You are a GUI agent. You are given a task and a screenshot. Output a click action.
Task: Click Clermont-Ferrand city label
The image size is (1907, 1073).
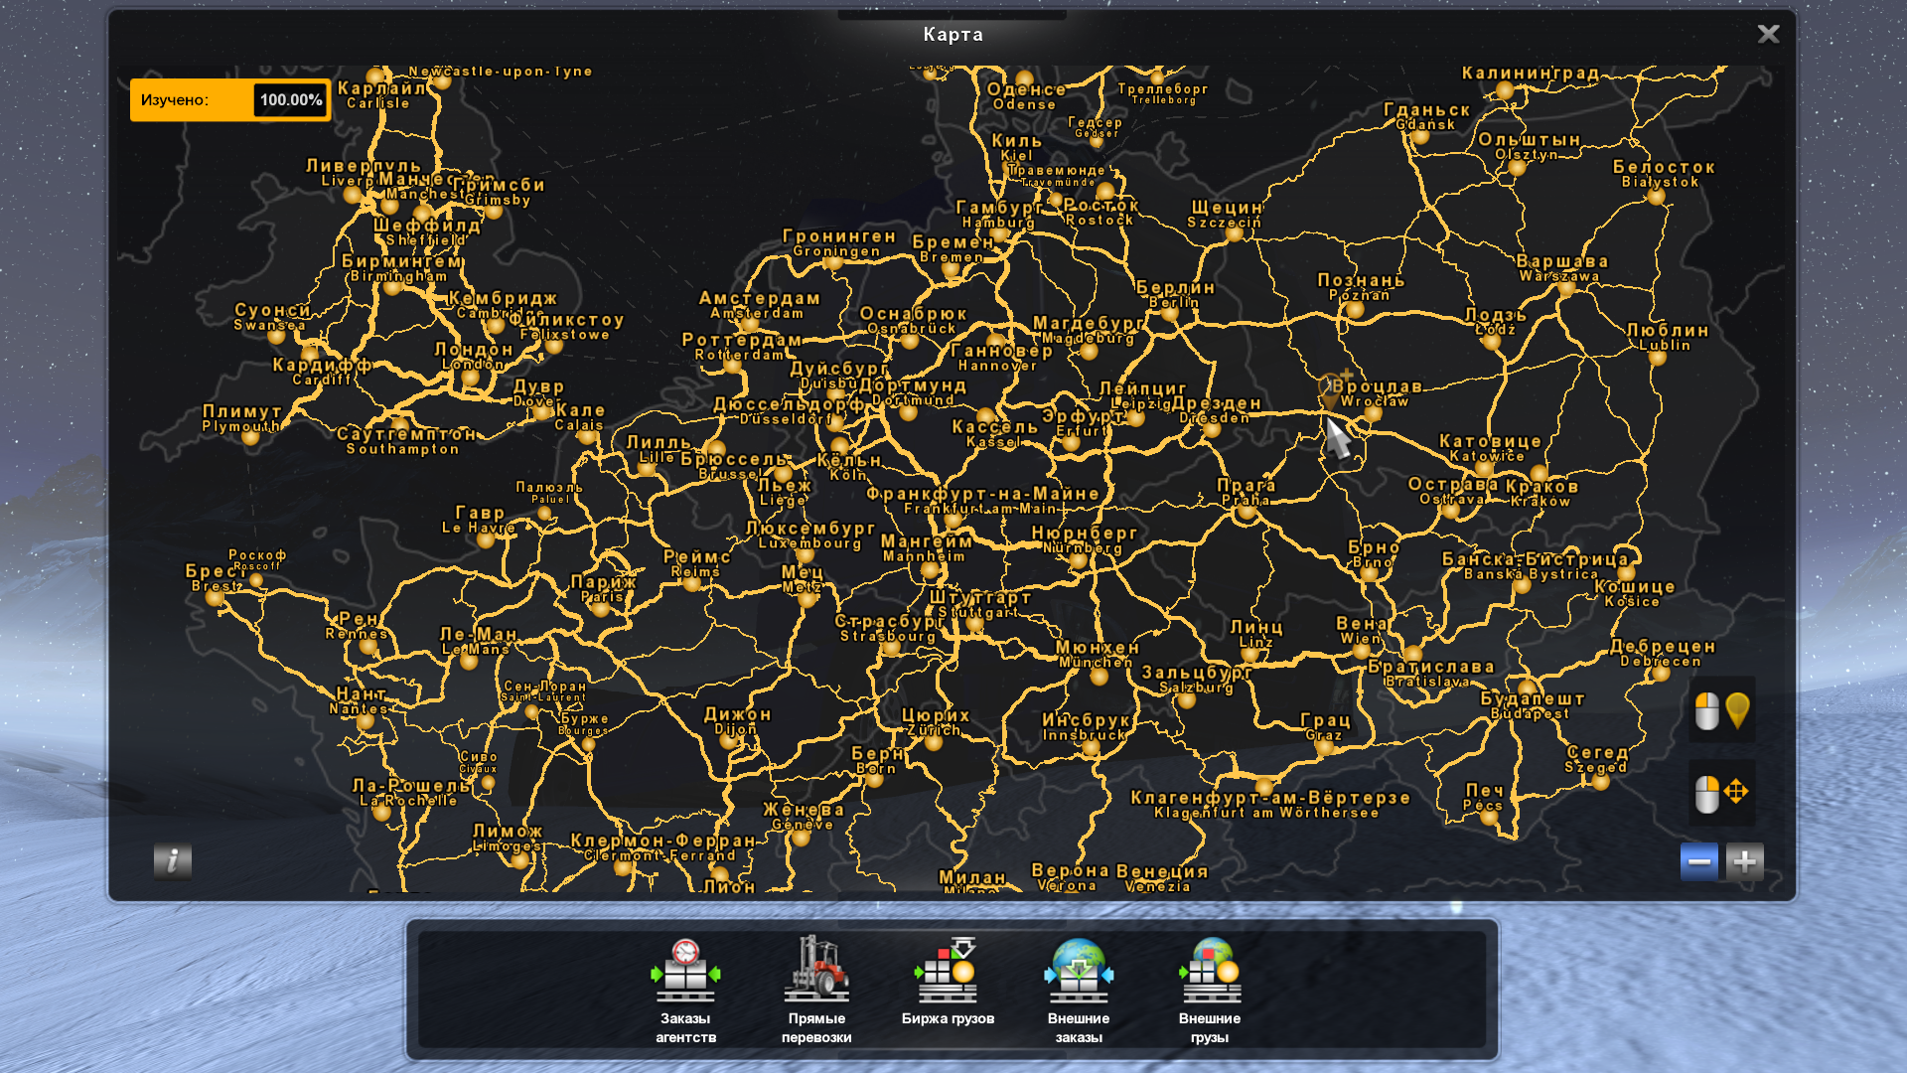coord(660,855)
